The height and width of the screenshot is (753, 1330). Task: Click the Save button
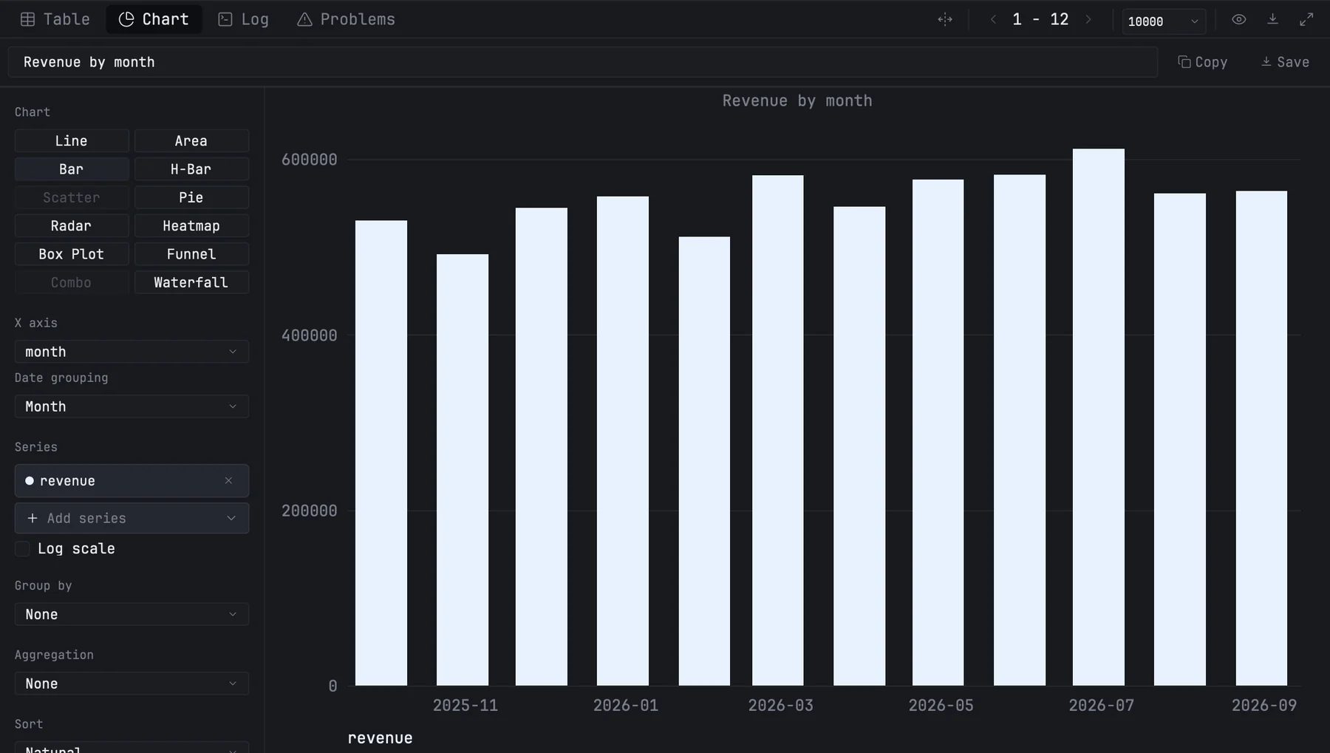point(1285,62)
